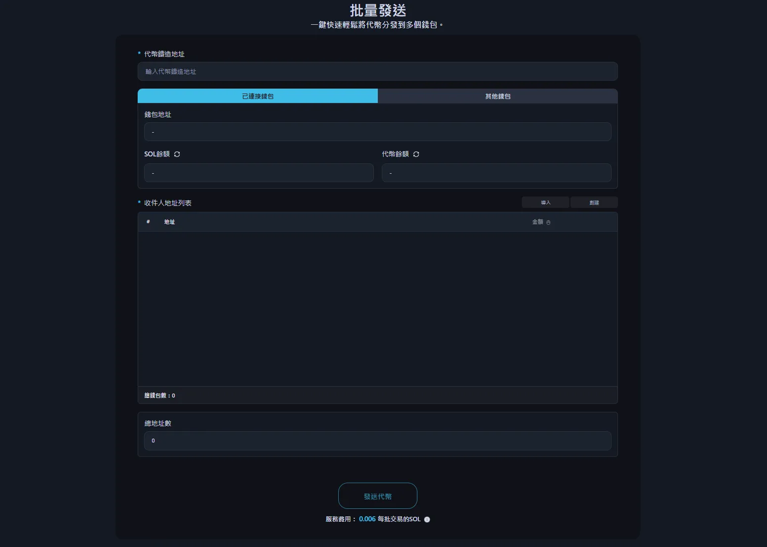This screenshot has width=767, height=547.
Task: Click the 批量發送 page title
Action: pos(378,10)
